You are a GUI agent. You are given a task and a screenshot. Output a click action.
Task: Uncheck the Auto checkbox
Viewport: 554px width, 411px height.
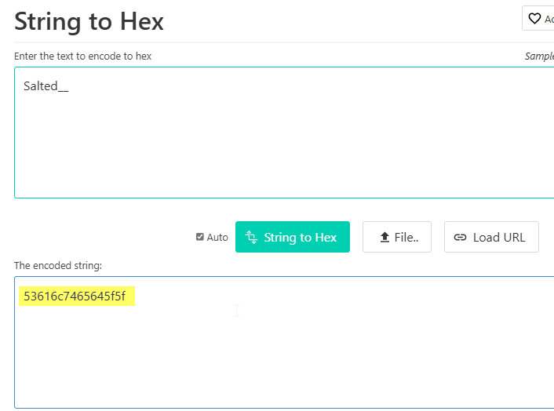point(199,237)
